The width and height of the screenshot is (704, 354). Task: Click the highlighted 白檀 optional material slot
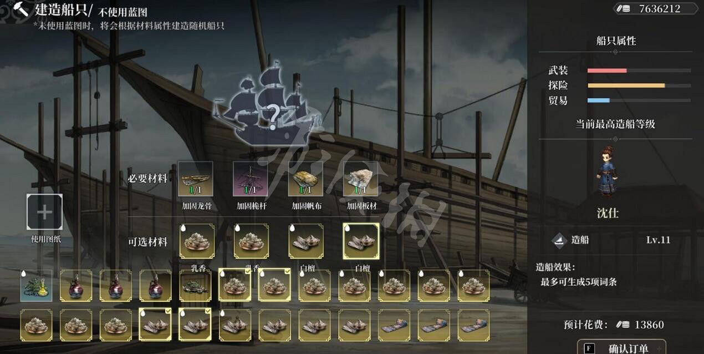pyautogui.click(x=361, y=241)
